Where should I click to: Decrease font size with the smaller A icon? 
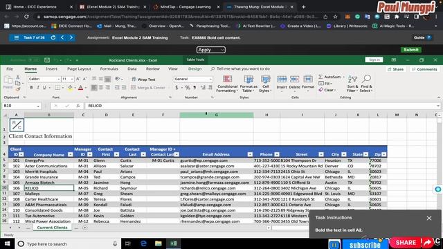click(x=84, y=79)
